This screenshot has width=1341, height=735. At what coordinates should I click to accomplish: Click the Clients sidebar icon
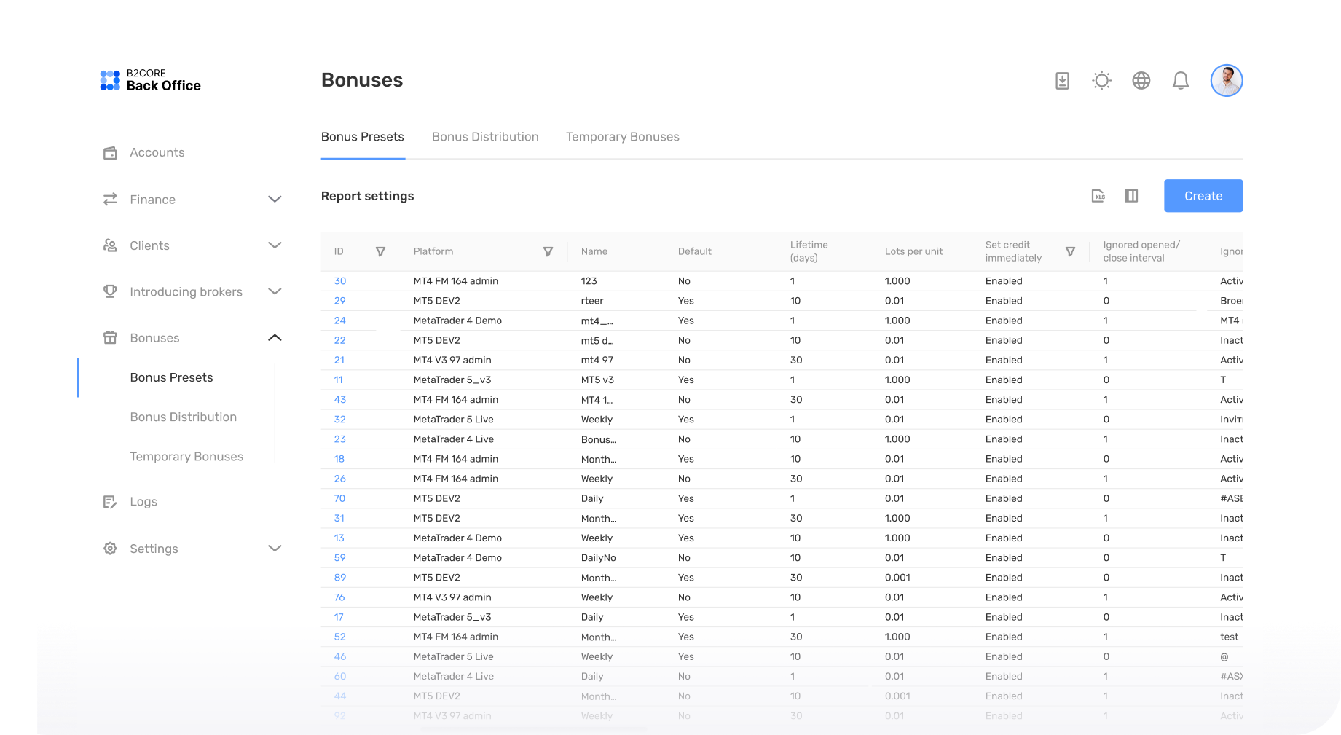[110, 245]
